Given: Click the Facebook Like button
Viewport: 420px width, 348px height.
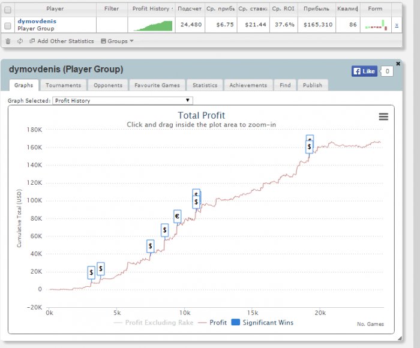Looking at the screenshot, I should [364, 71].
